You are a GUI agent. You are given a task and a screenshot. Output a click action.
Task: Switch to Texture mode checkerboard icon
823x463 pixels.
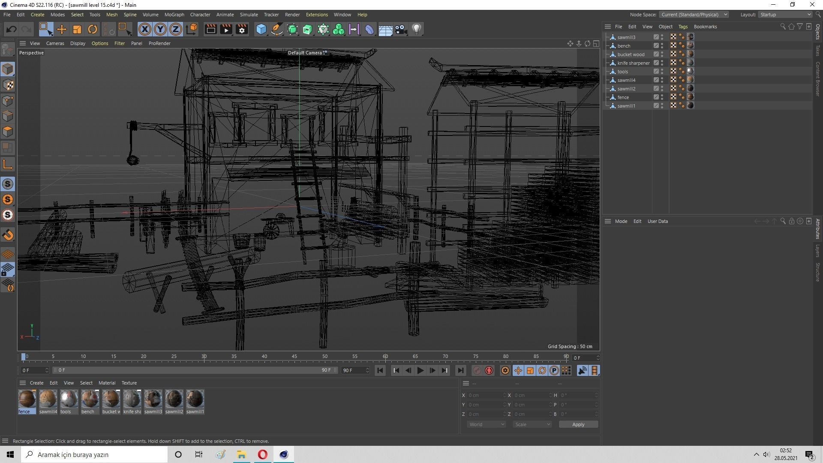tap(8, 85)
